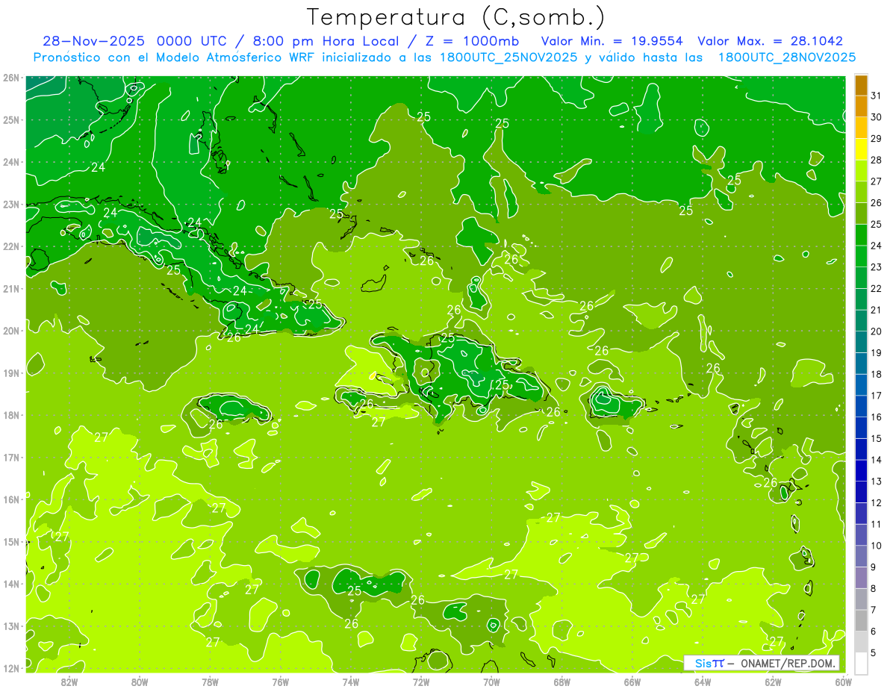This screenshot has height=692, width=896.
Task: Click the 72W longitude axis label
Action: coord(421,682)
